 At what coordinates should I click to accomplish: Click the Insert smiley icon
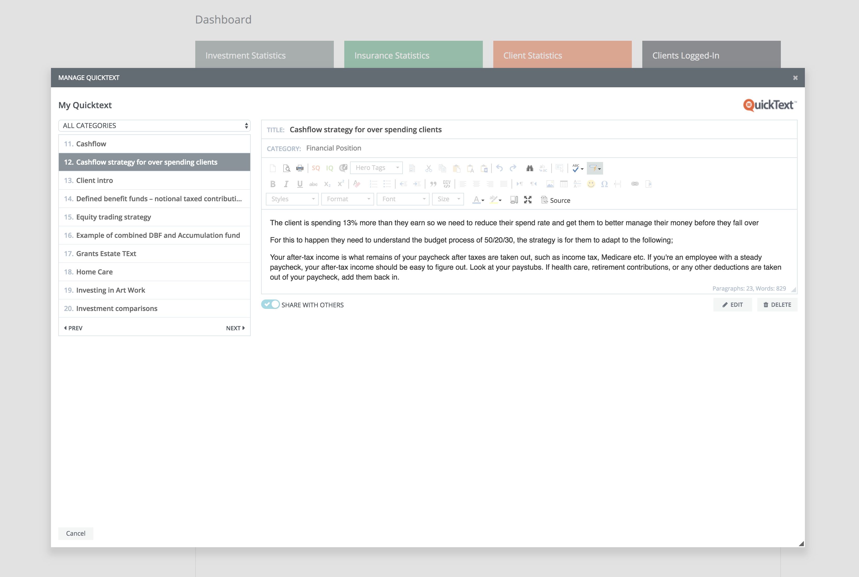591,184
